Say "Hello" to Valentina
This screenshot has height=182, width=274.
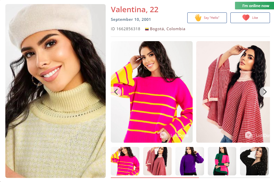point(207,18)
